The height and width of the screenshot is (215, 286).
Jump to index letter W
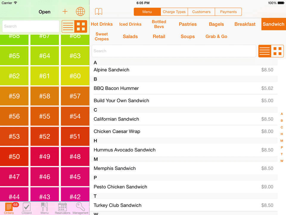click(x=282, y=161)
